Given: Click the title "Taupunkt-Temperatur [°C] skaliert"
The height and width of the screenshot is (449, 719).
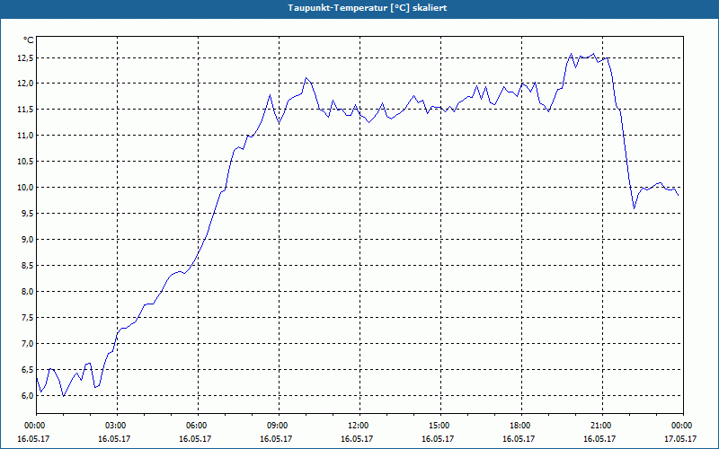Looking at the screenshot, I should tap(367, 8).
